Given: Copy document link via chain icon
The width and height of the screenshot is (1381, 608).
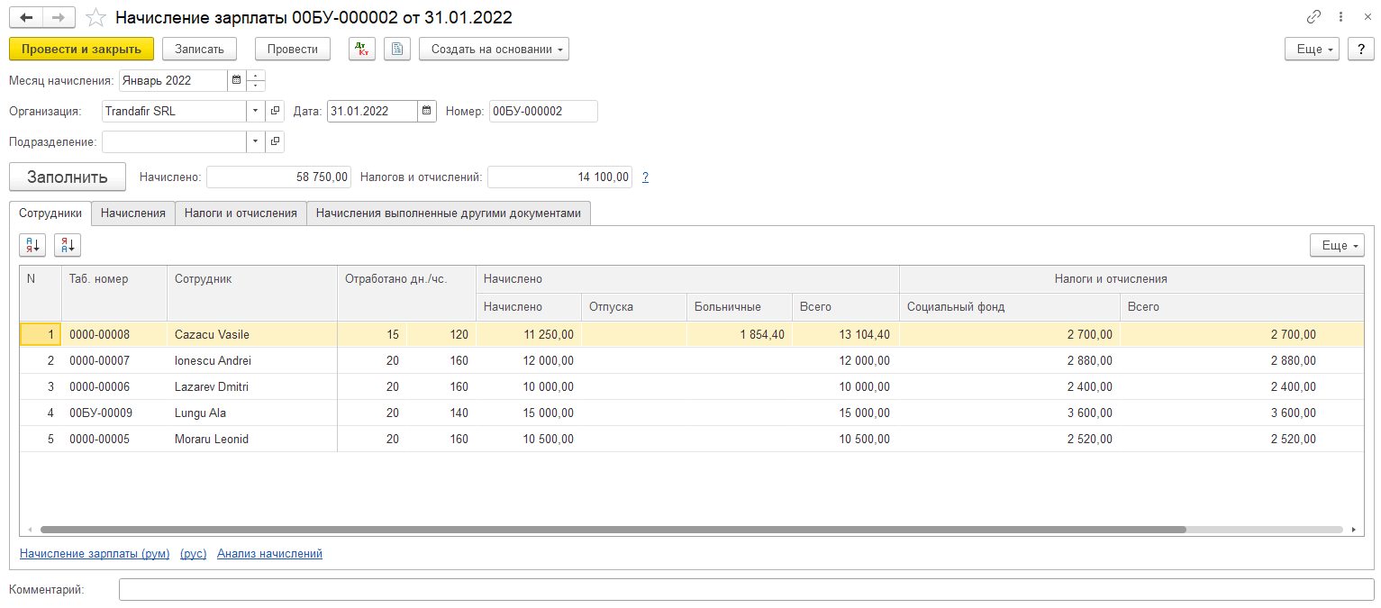Looking at the screenshot, I should tap(1313, 17).
